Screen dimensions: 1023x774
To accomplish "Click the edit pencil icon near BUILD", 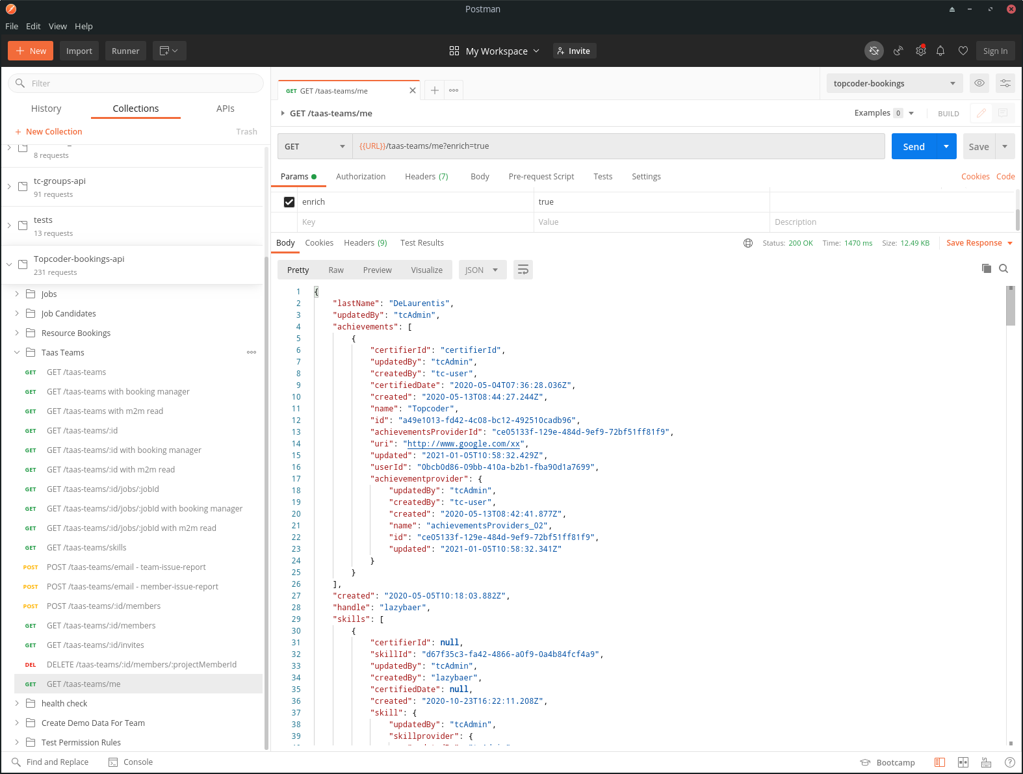I will [x=981, y=113].
